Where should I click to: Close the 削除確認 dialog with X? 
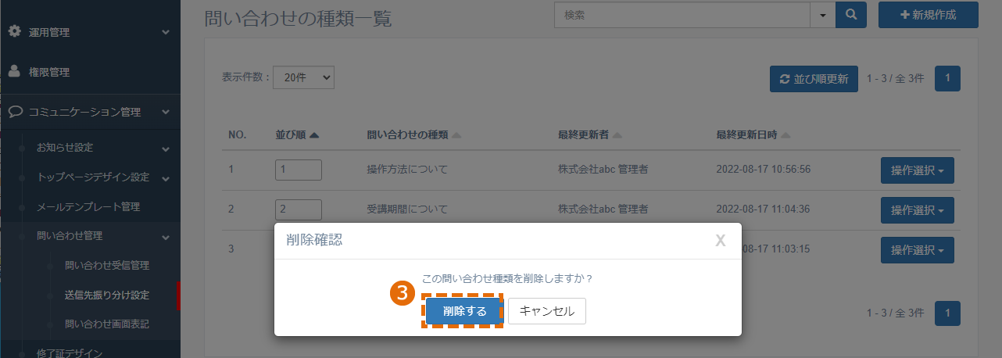click(x=721, y=240)
